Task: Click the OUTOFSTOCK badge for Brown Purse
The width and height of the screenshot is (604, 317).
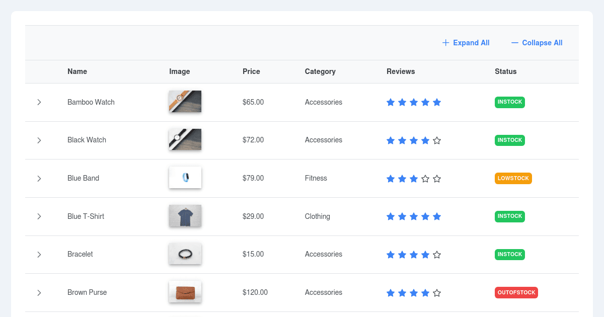Action: 516,292
